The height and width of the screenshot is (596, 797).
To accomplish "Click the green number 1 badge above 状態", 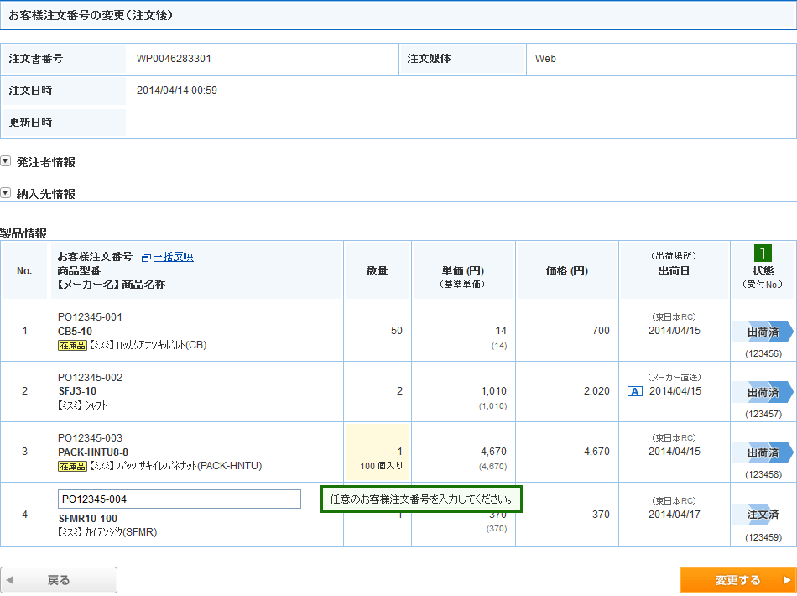I will click(x=763, y=253).
